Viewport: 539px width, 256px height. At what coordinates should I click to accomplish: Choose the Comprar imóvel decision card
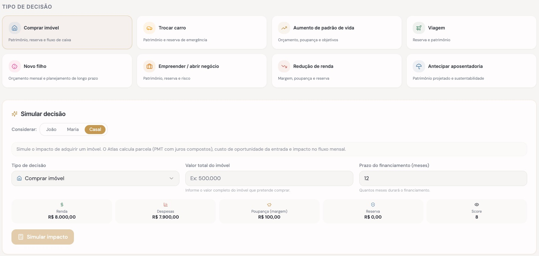click(x=67, y=32)
